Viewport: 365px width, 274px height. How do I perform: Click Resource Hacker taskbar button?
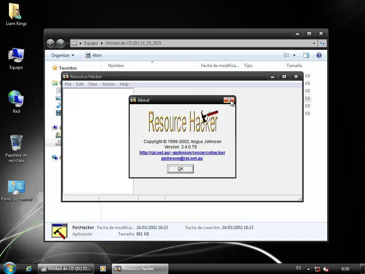(140, 269)
